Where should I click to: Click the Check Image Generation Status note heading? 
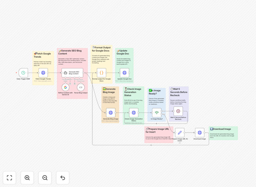click(132, 92)
